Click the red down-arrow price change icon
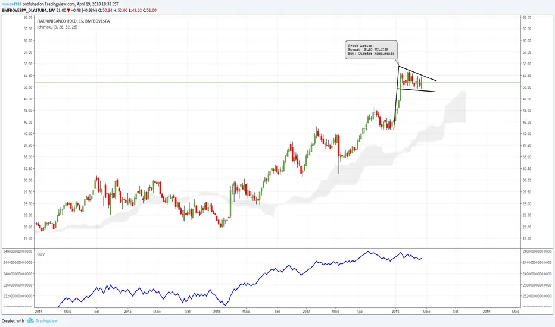Image resolution: width=555 pixels, height=327 pixels. pyautogui.click(x=68, y=11)
